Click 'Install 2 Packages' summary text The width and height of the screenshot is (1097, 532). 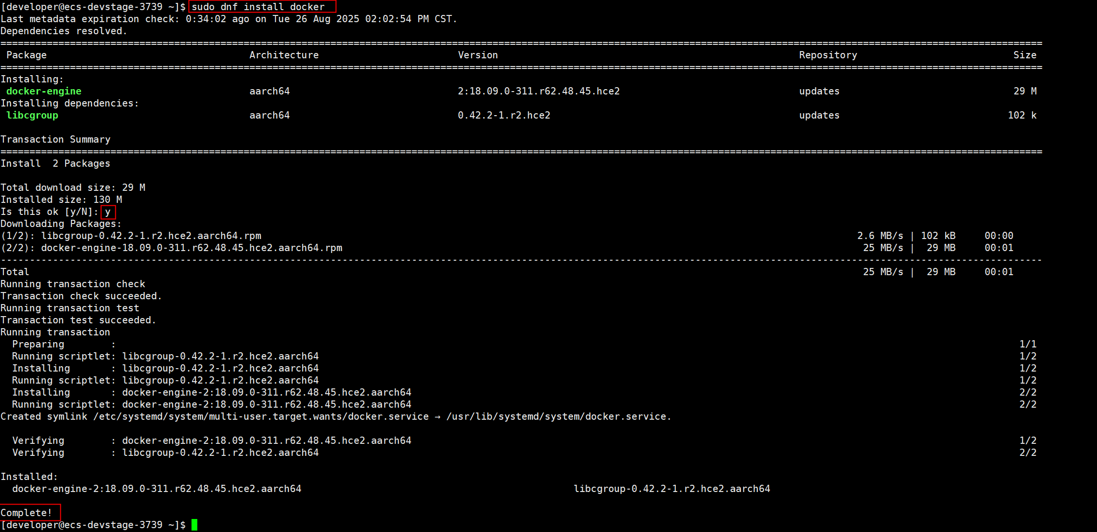(x=55, y=163)
